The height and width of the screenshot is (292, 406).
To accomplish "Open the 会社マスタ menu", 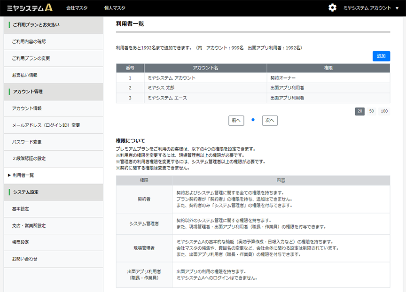I will [77, 8].
